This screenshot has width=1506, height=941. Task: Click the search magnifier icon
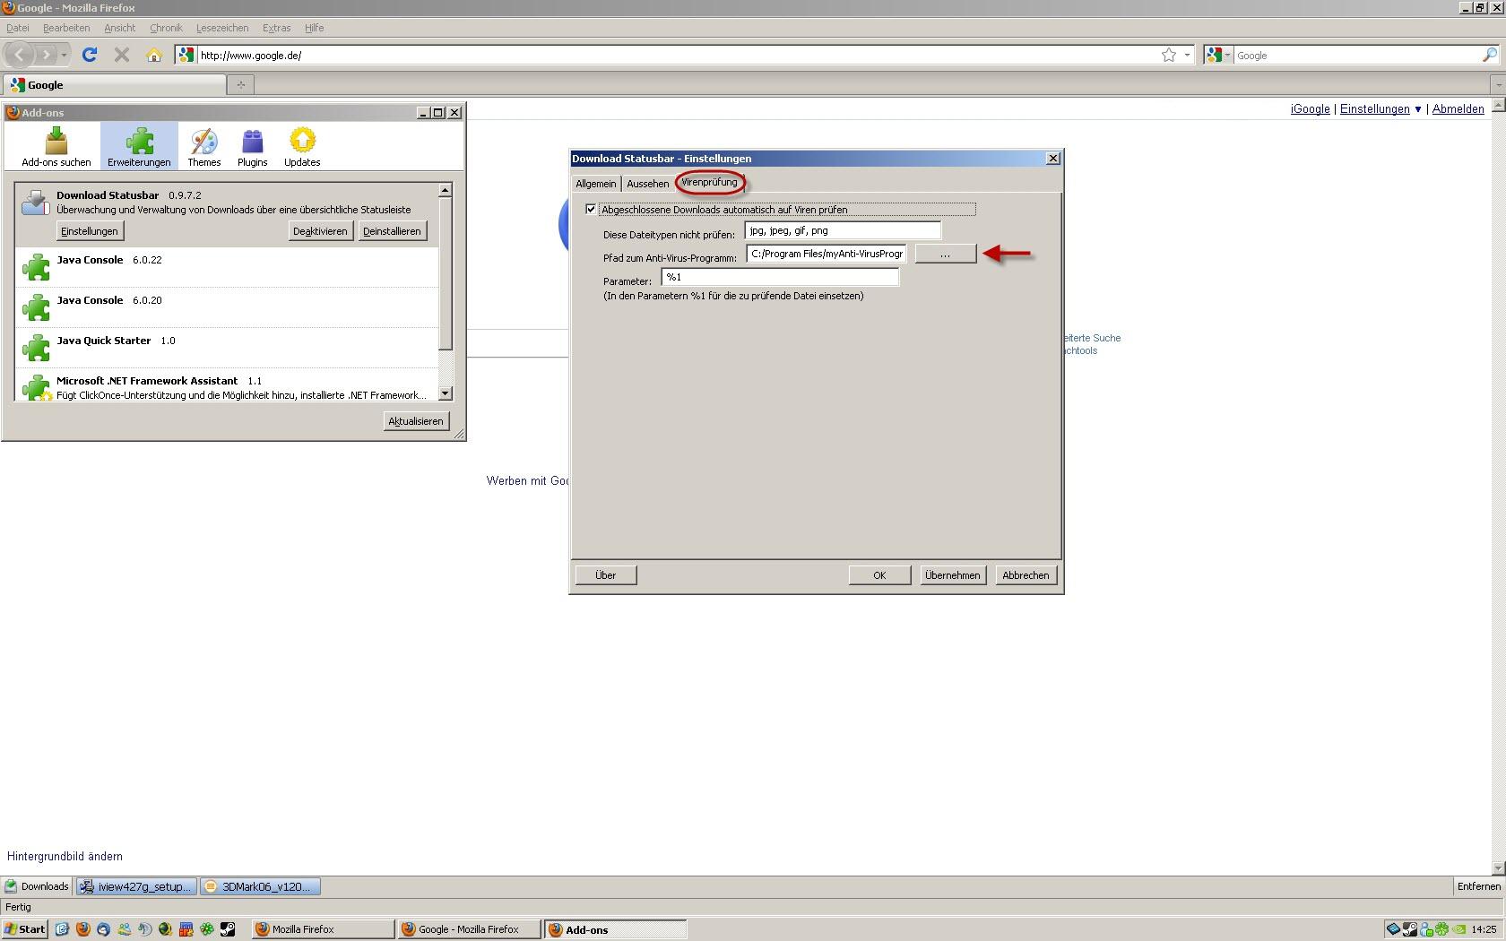click(x=1489, y=55)
